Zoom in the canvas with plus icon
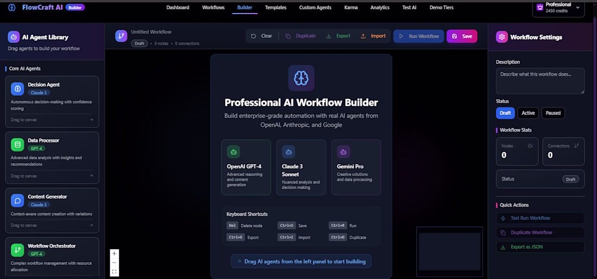 (x=114, y=254)
